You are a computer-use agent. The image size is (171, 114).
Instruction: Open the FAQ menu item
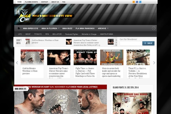point(64,2)
